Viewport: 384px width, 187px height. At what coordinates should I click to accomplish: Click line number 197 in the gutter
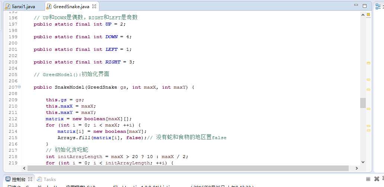click(13, 24)
